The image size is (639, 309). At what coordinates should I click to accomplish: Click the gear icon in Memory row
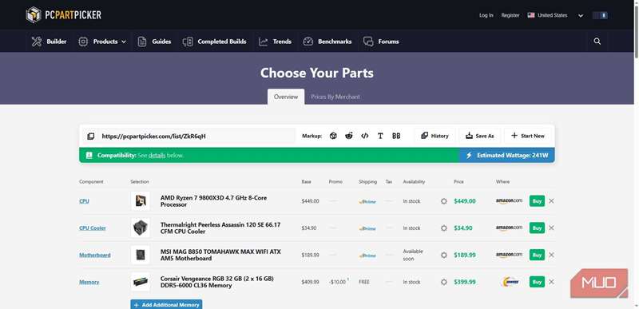(x=444, y=282)
